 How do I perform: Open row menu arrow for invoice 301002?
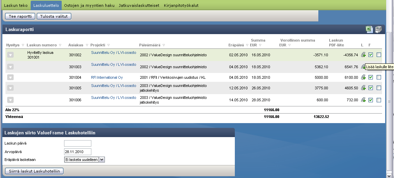[x=10, y=55]
